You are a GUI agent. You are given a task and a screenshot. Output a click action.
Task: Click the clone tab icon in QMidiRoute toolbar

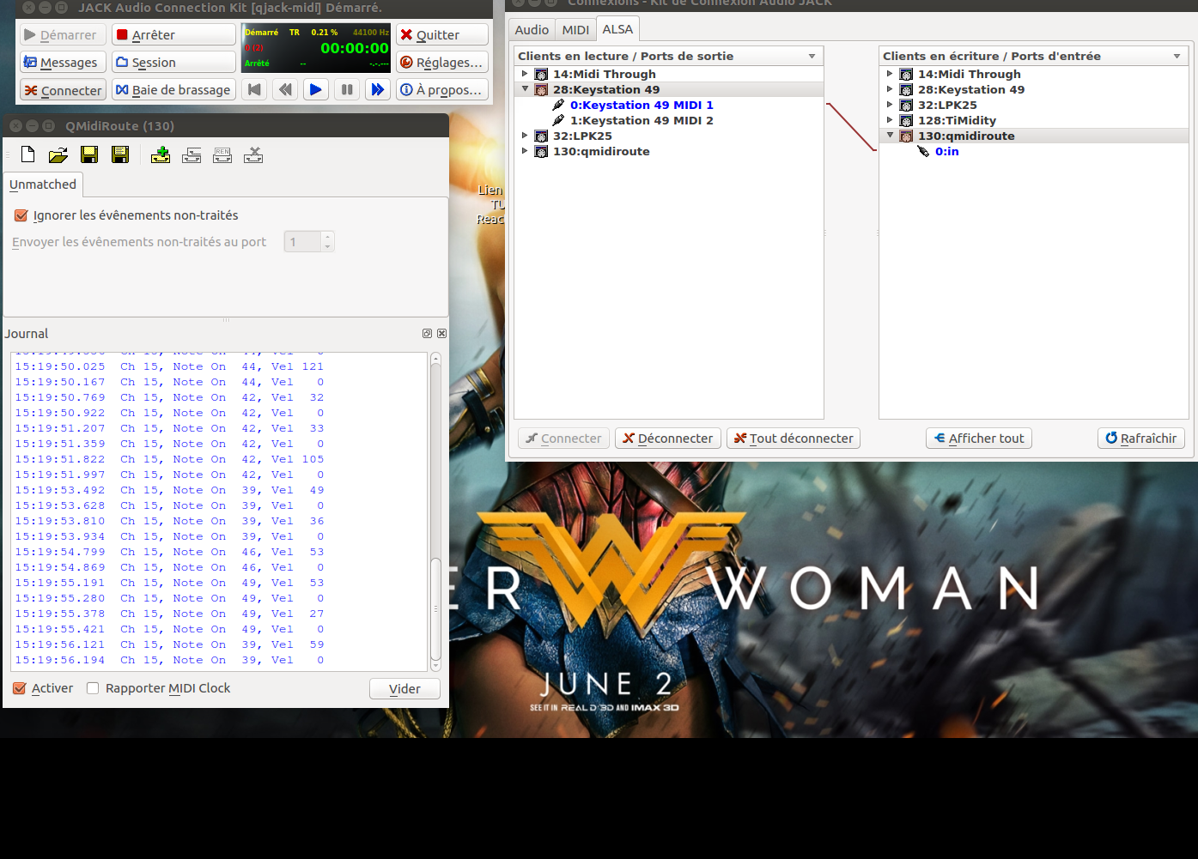(192, 154)
